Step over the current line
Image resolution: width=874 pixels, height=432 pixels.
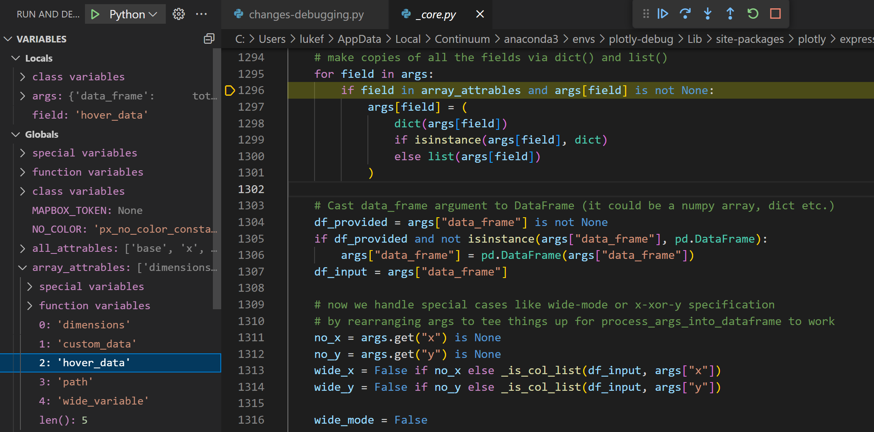(685, 14)
